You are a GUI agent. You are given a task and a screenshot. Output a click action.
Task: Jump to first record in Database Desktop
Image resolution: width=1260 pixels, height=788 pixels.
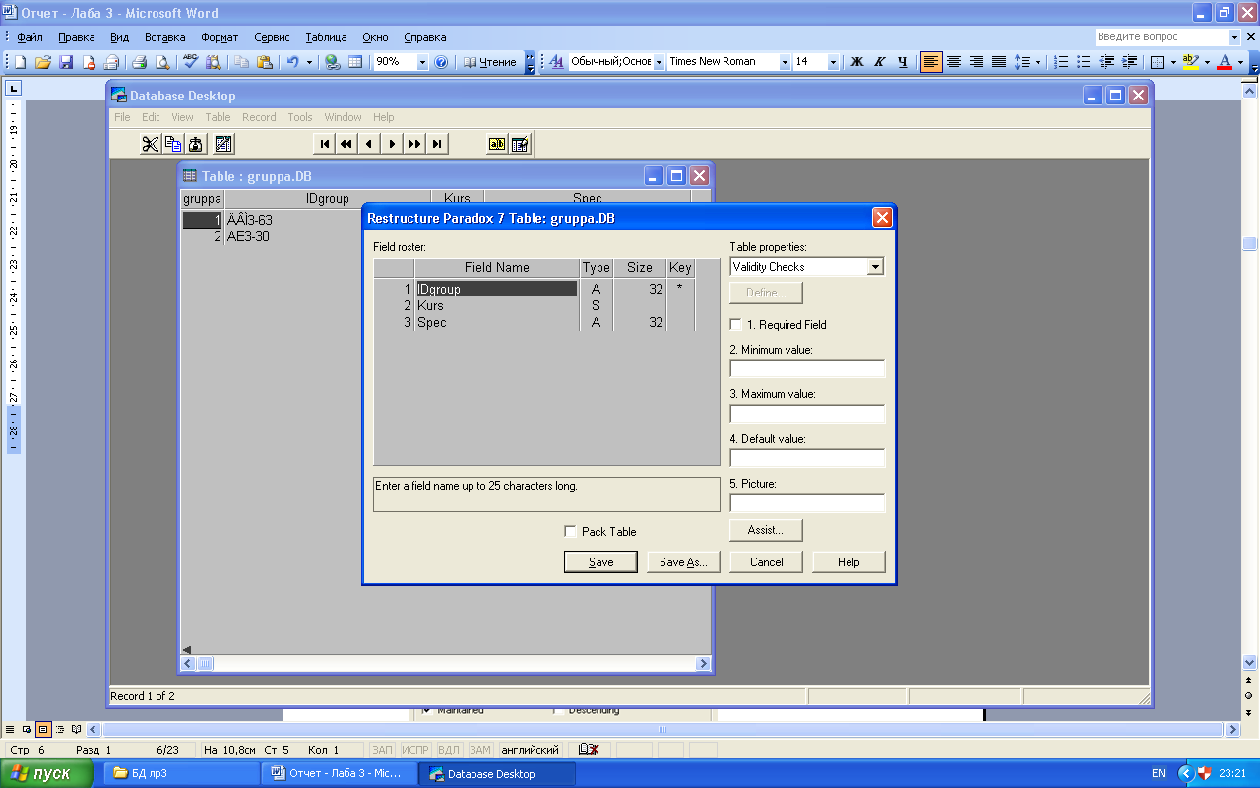coord(324,144)
